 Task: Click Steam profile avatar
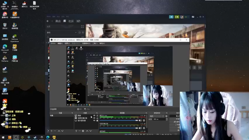point(182,17)
